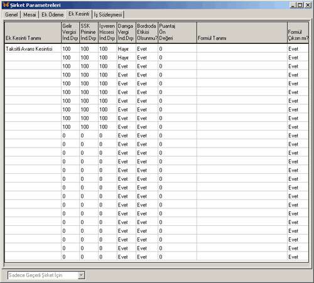
Task: Select the Taksitli Avans Kesintisi cell
Action: (33, 49)
